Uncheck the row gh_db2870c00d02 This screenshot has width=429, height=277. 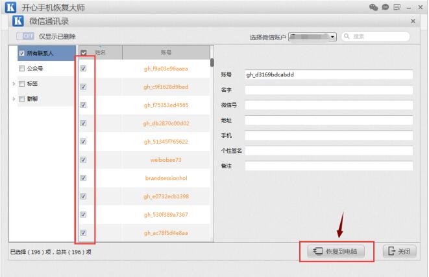pos(84,124)
